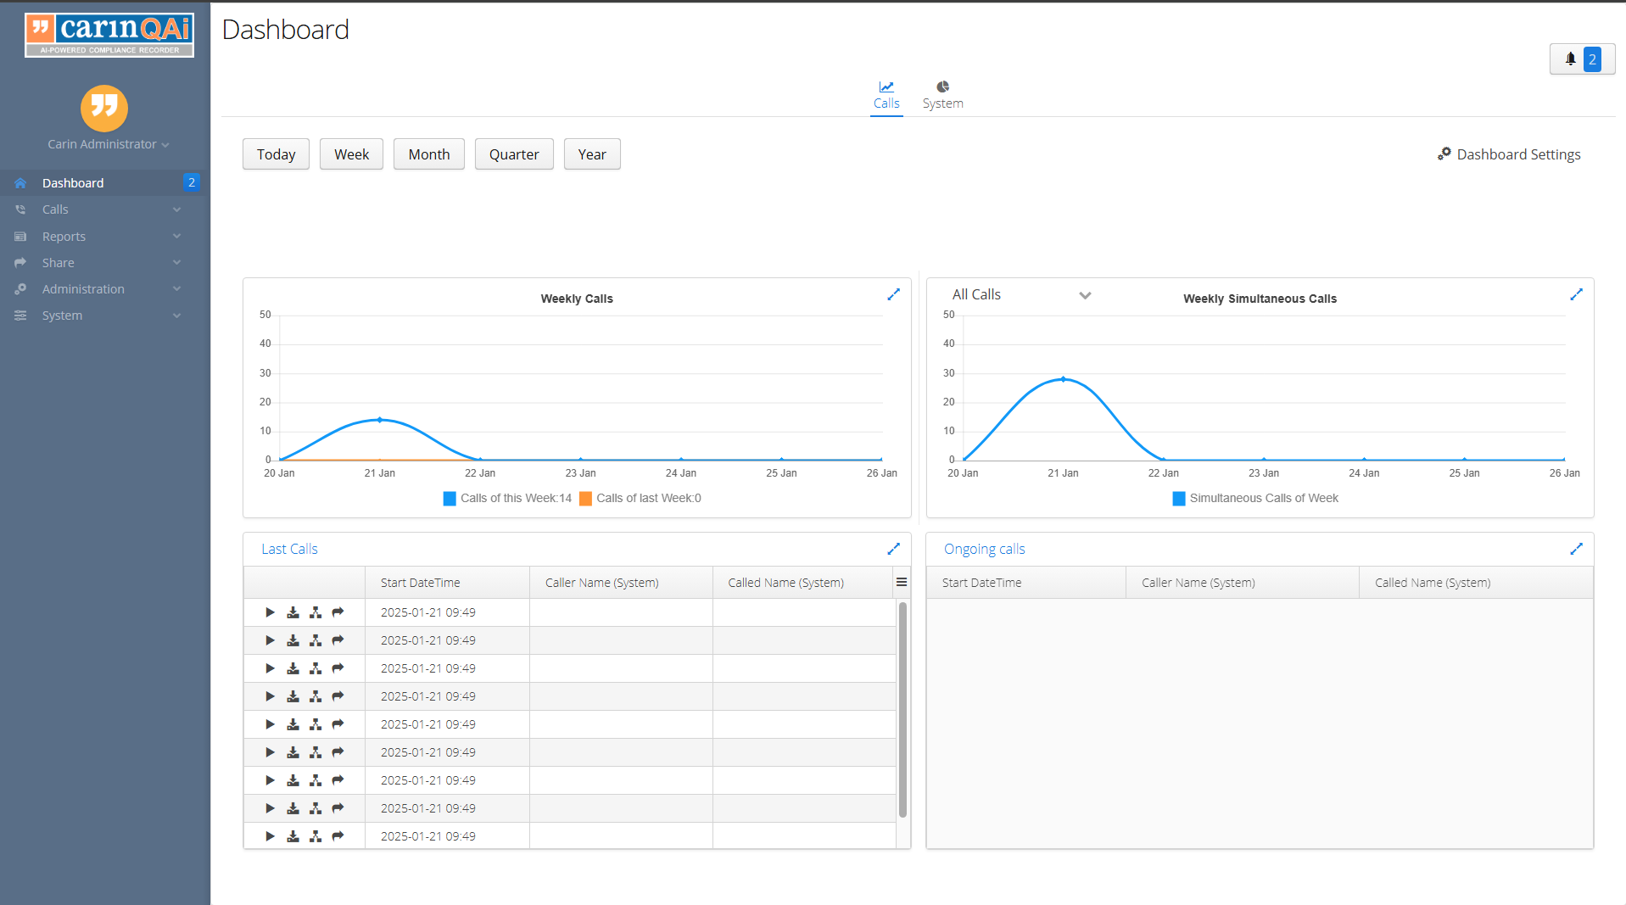Click the Year period button
This screenshot has width=1626, height=905.
click(592, 154)
